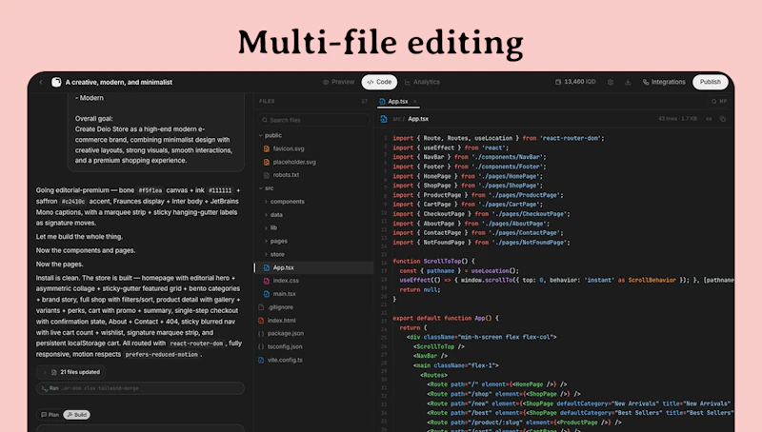
Task: Click the vite.config.ts file icon
Action: (261, 361)
